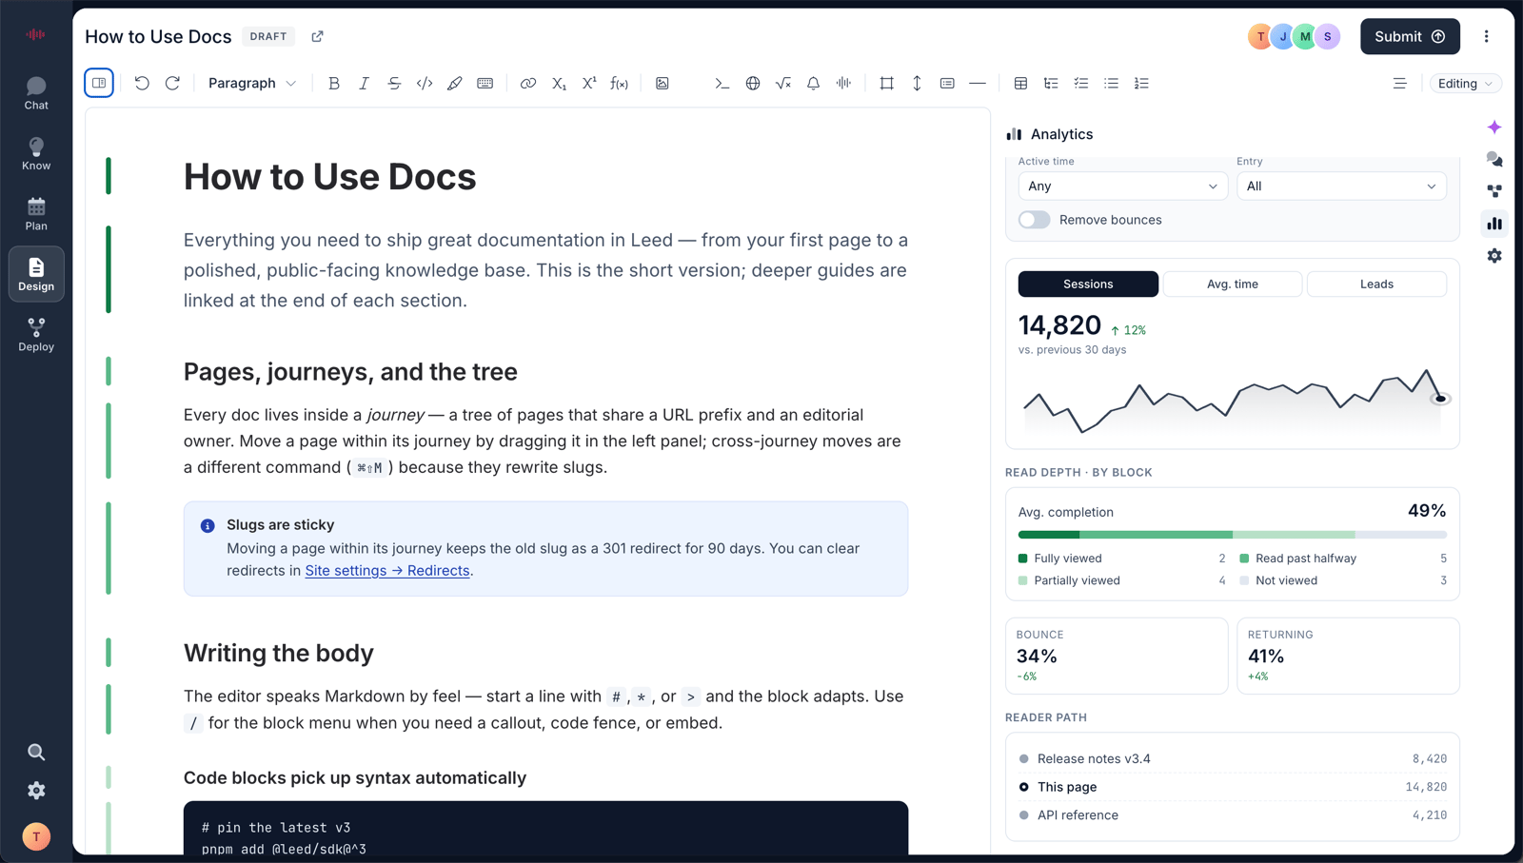The height and width of the screenshot is (863, 1523).
Task: Select the highlighter tool
Action: [455, 83]
